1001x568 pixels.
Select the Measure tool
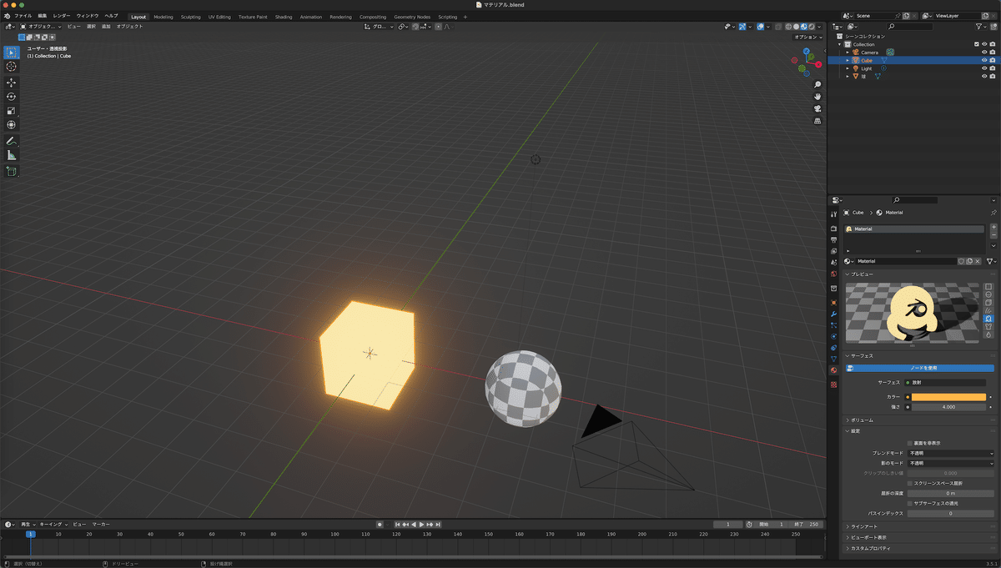[12, 155]
